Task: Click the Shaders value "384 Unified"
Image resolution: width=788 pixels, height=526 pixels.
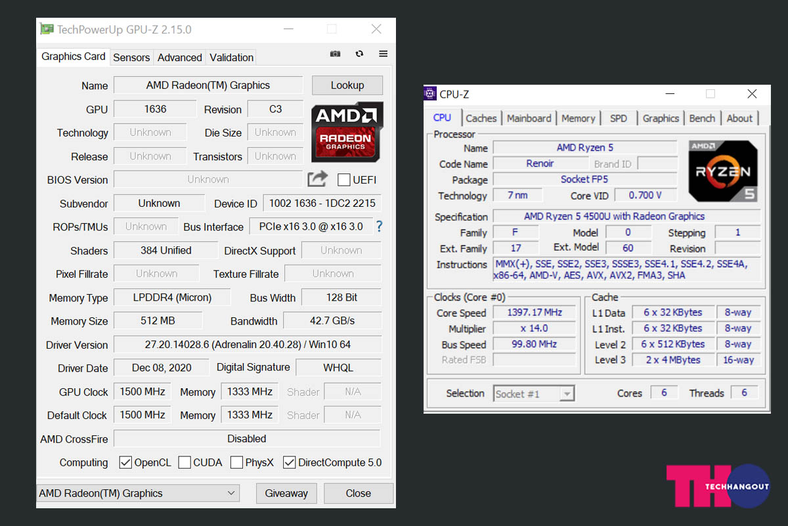Action: coord(166,250)
